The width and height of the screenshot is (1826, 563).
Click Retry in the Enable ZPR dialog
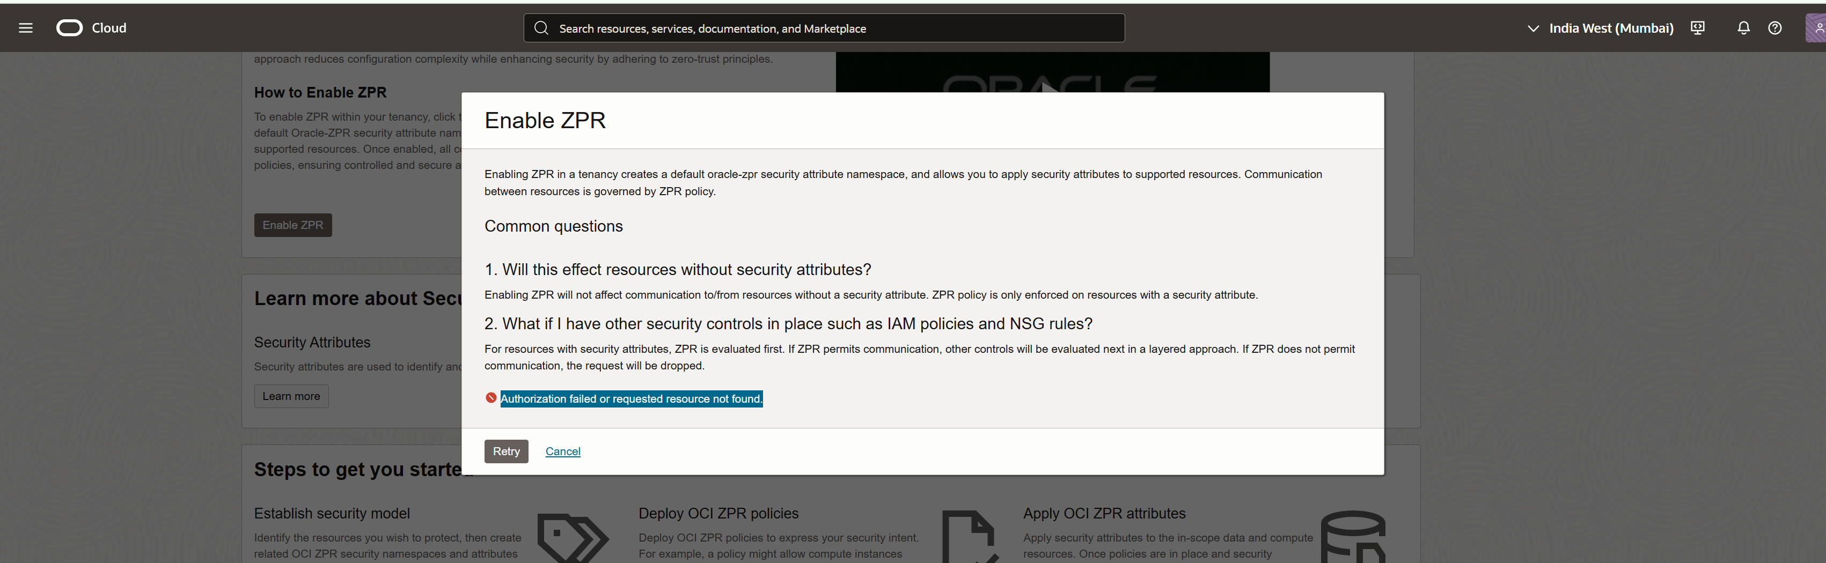[506, 452]
